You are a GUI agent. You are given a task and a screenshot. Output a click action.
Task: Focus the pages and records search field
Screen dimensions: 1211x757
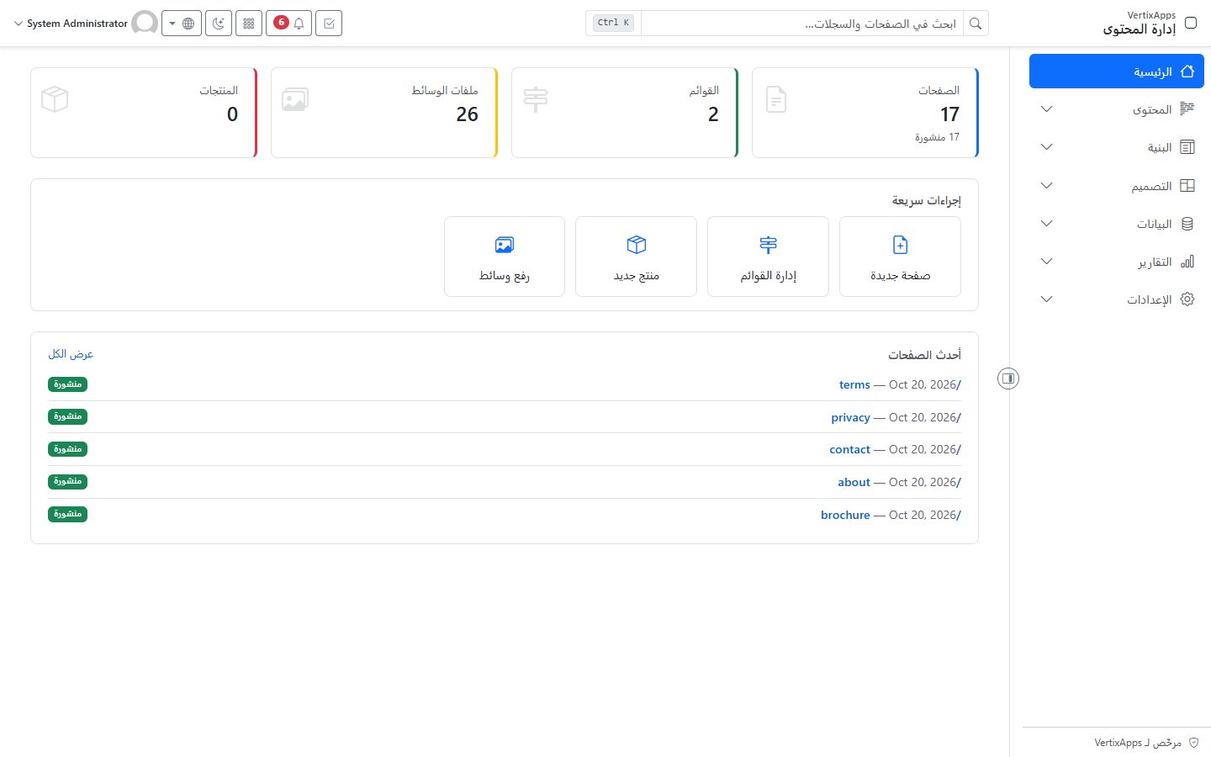pyautogui.click(x=802, y=24)
